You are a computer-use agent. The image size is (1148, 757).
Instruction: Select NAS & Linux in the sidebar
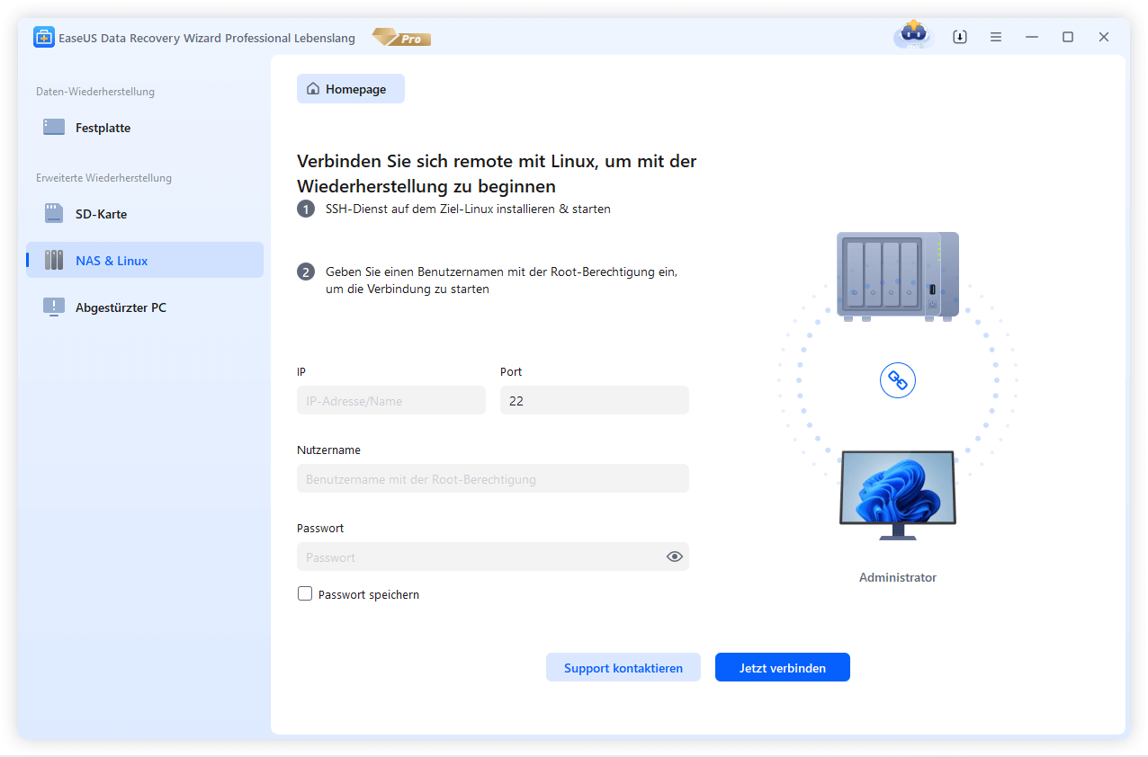pos(145,261)
